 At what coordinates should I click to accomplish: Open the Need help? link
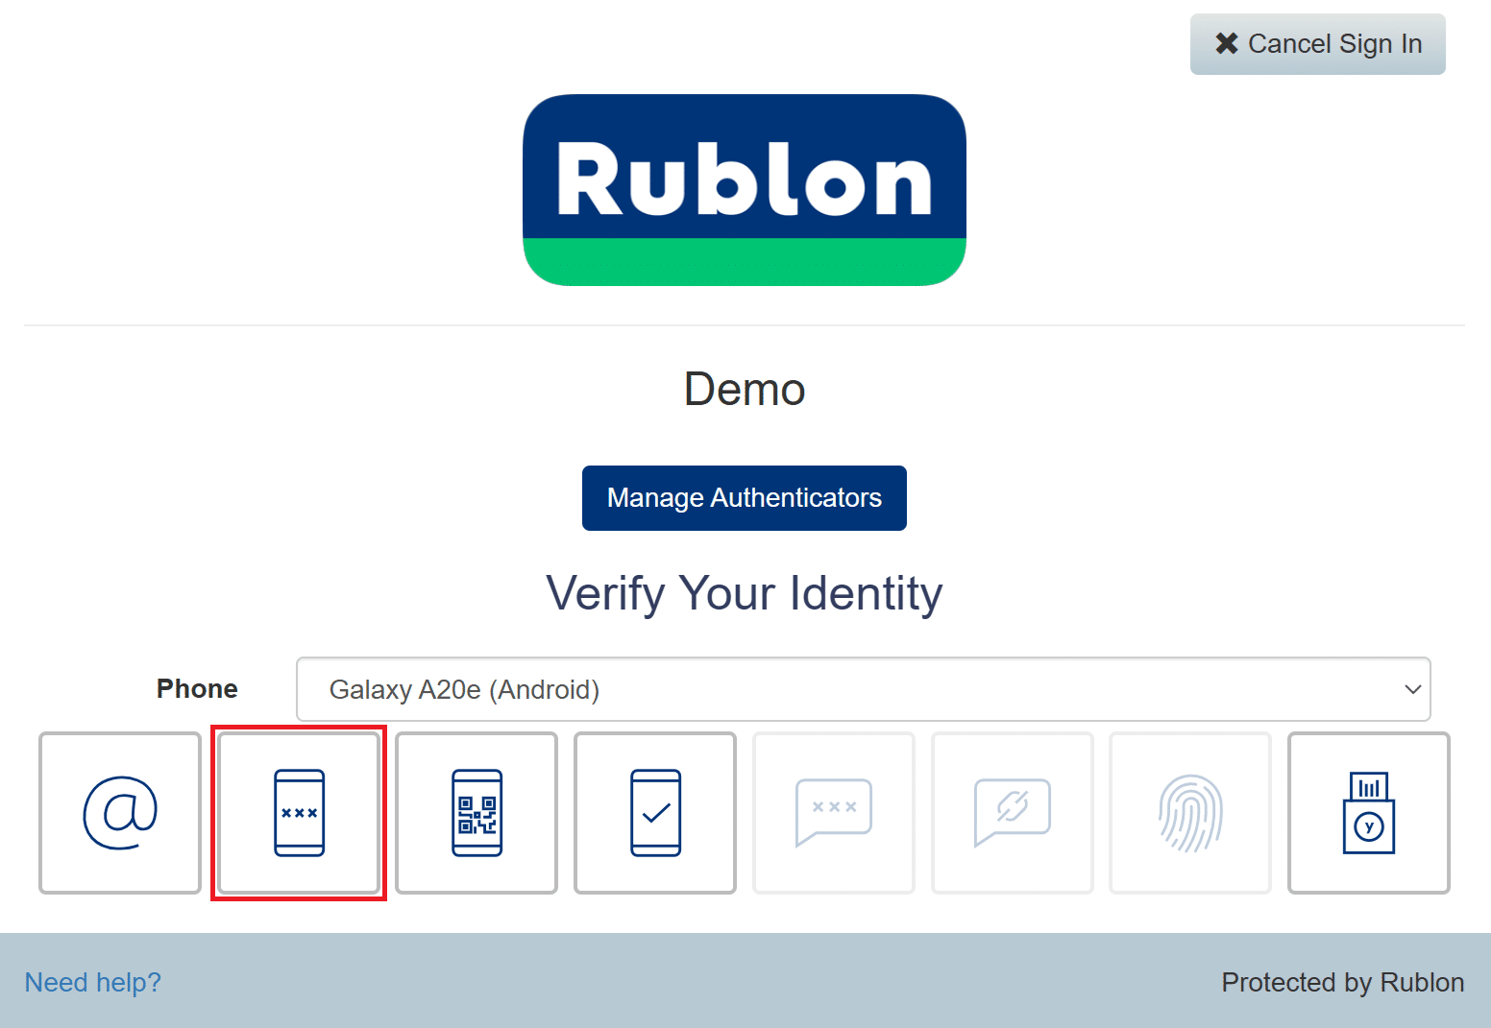pos(93,982)
